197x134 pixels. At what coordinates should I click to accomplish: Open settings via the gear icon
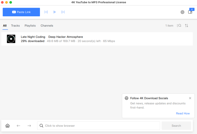182,12
